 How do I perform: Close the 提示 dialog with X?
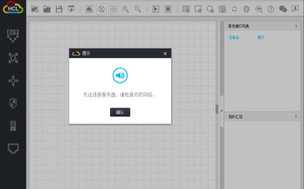(165, 53)
